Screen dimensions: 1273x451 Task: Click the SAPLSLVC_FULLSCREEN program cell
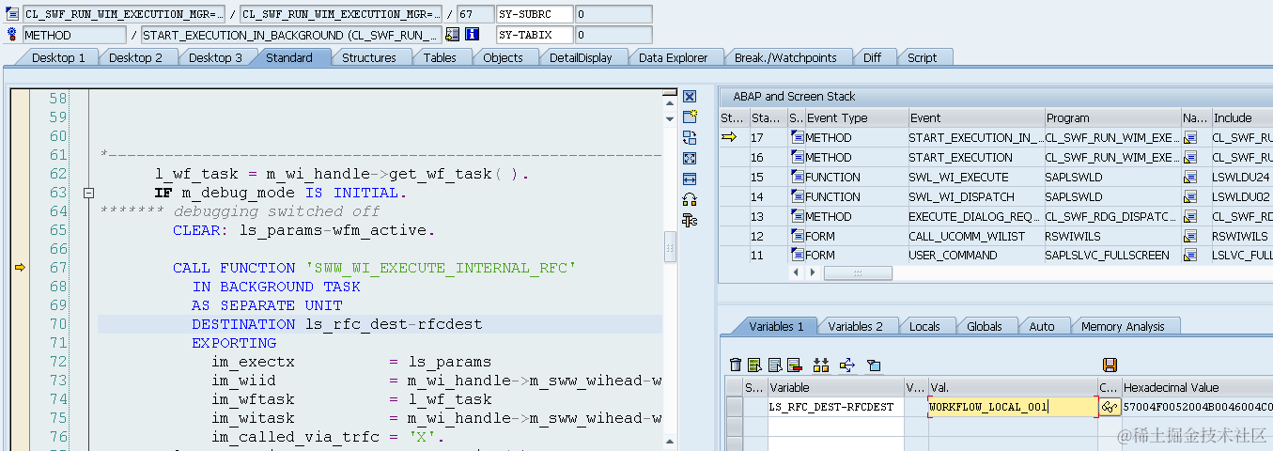click(1112, 256)
